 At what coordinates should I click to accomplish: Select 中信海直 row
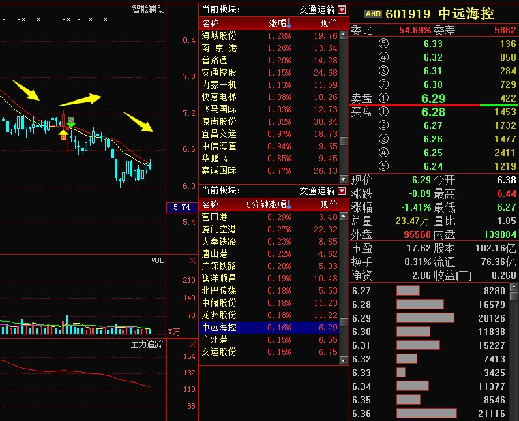(x=269, y=146)
